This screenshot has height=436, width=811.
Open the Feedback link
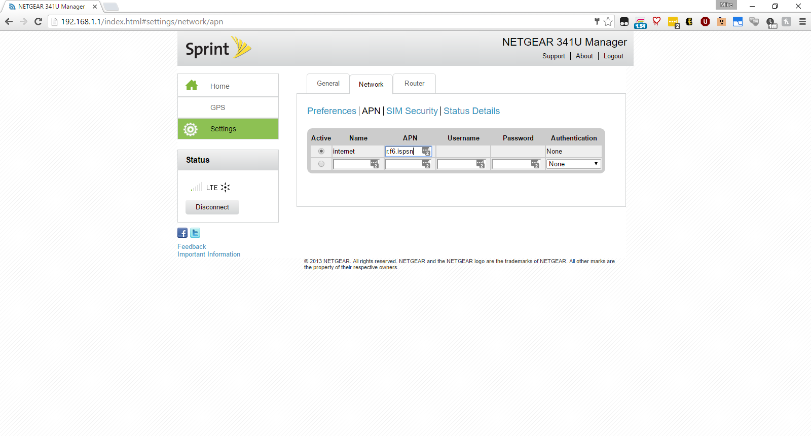(192, 247)
